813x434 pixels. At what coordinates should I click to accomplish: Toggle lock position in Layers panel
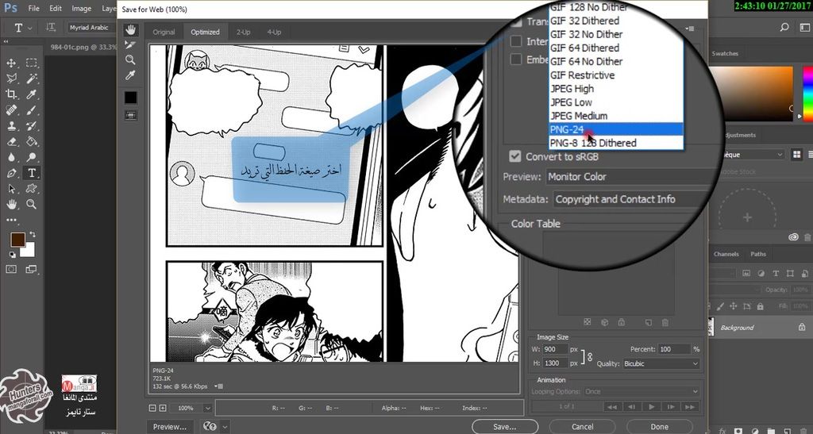[x=733, y=306]
